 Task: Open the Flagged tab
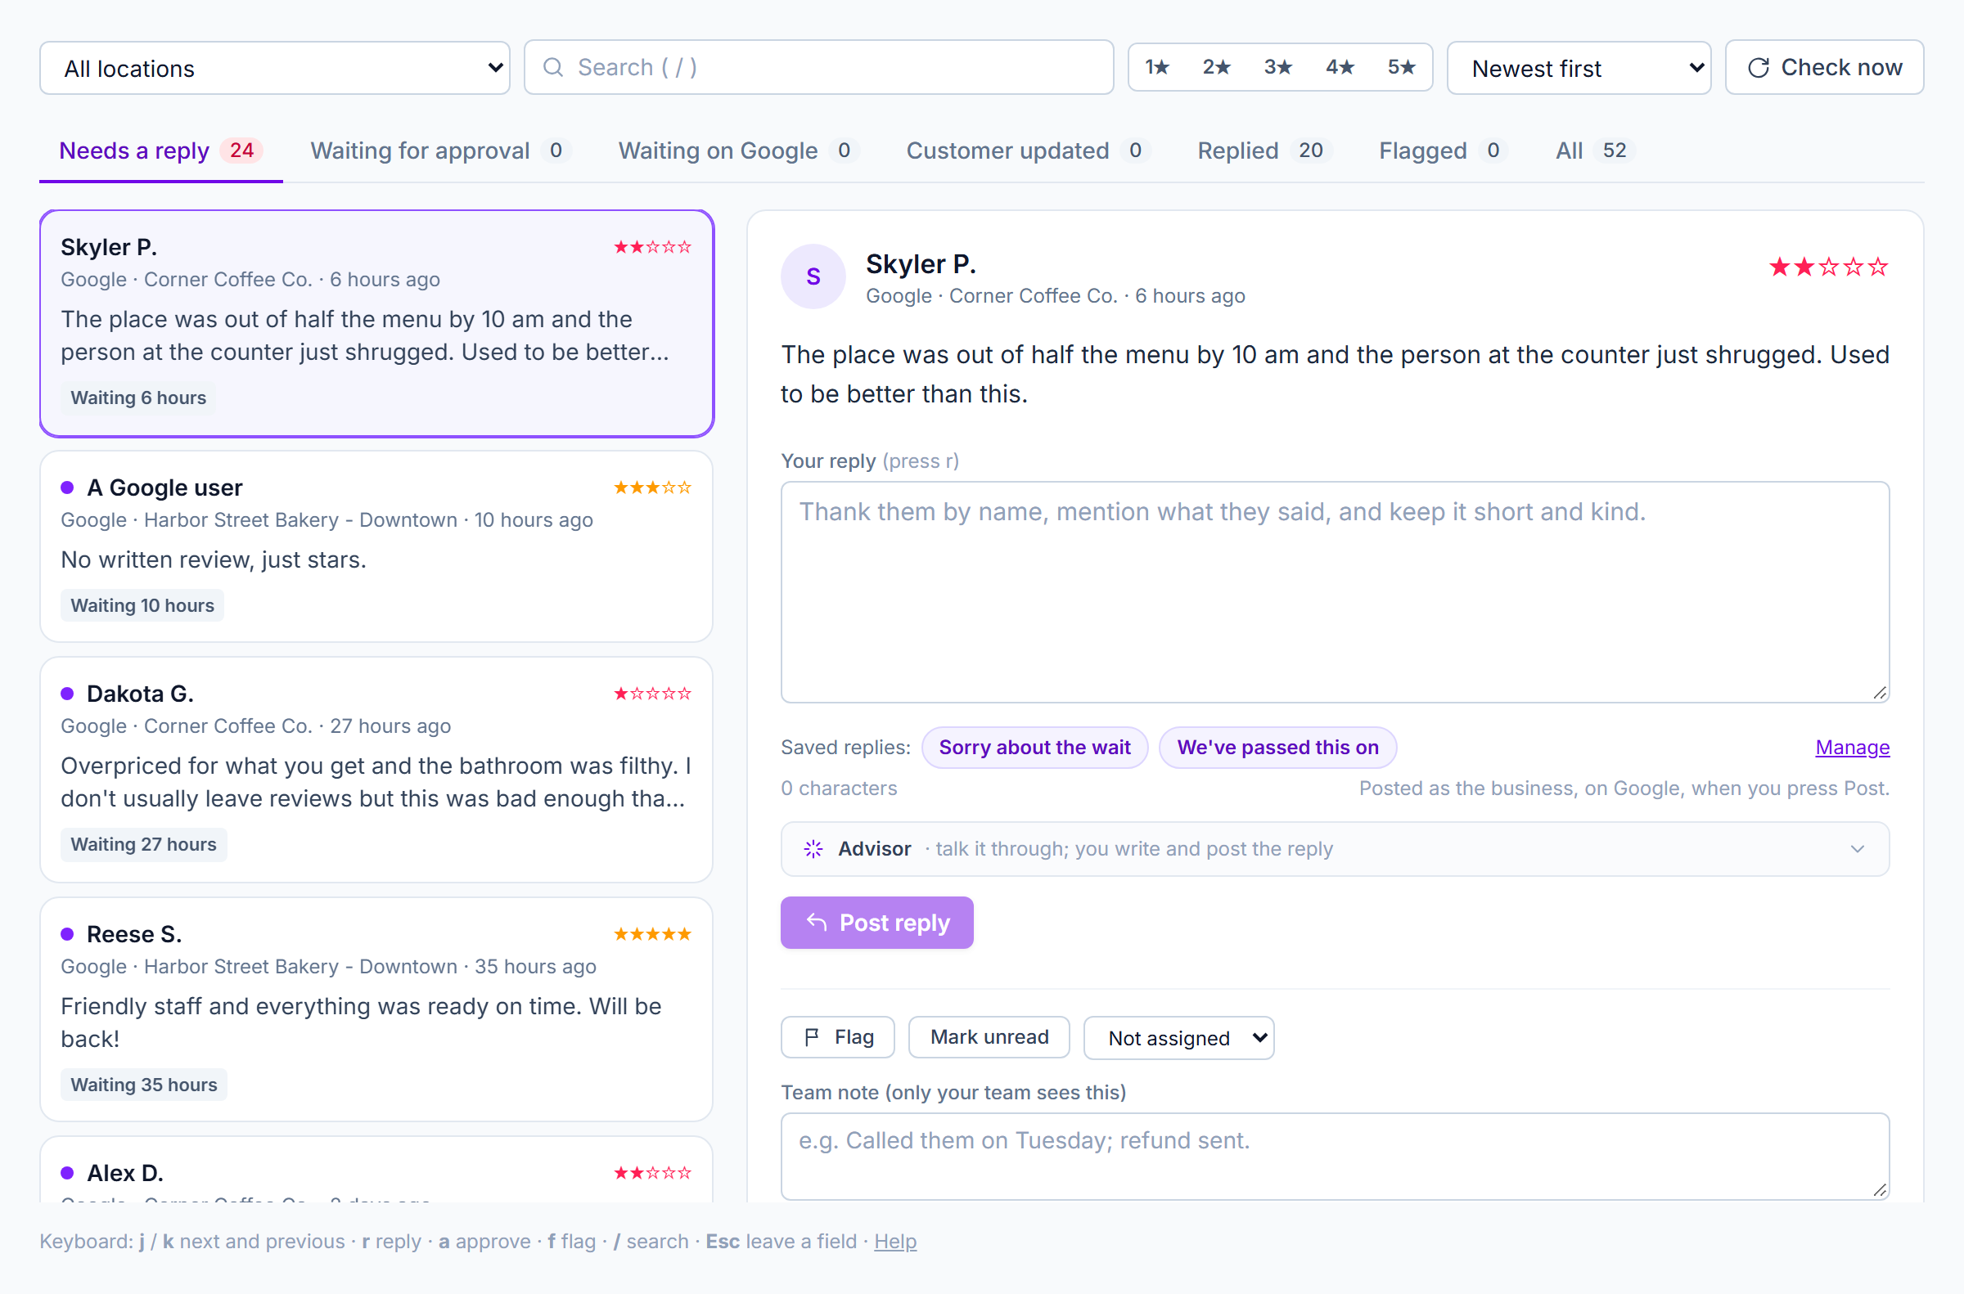click(x=1442, y=151)
